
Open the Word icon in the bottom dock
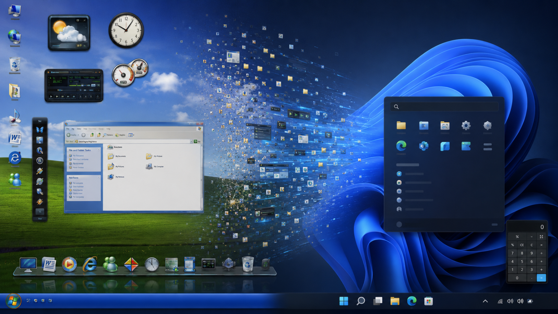pyautogui.click(x=49, y=265)
